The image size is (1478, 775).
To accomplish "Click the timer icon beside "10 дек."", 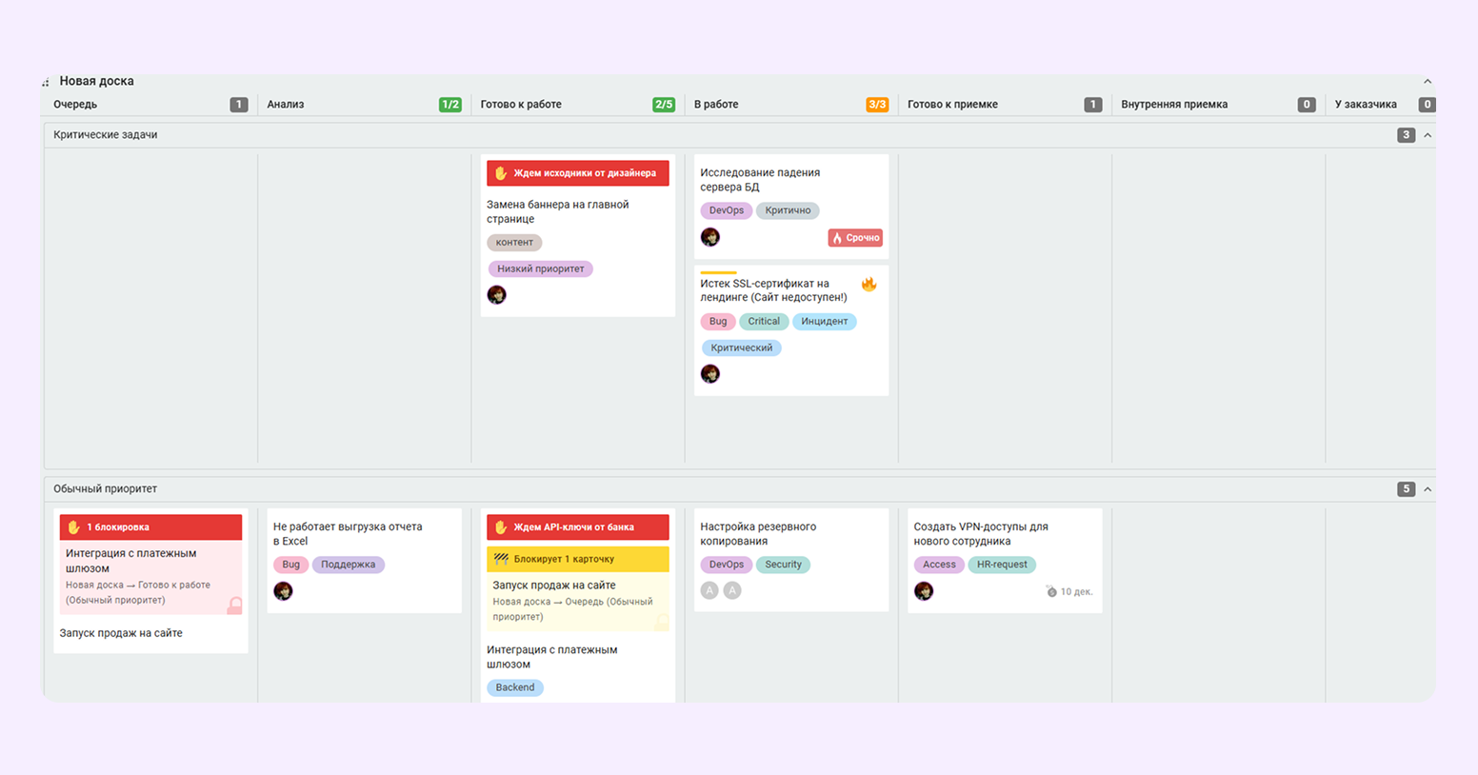I will coord(1051,591).
